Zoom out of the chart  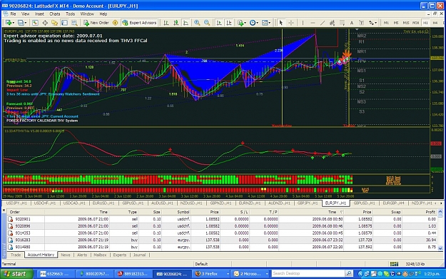tap(207, 23)
